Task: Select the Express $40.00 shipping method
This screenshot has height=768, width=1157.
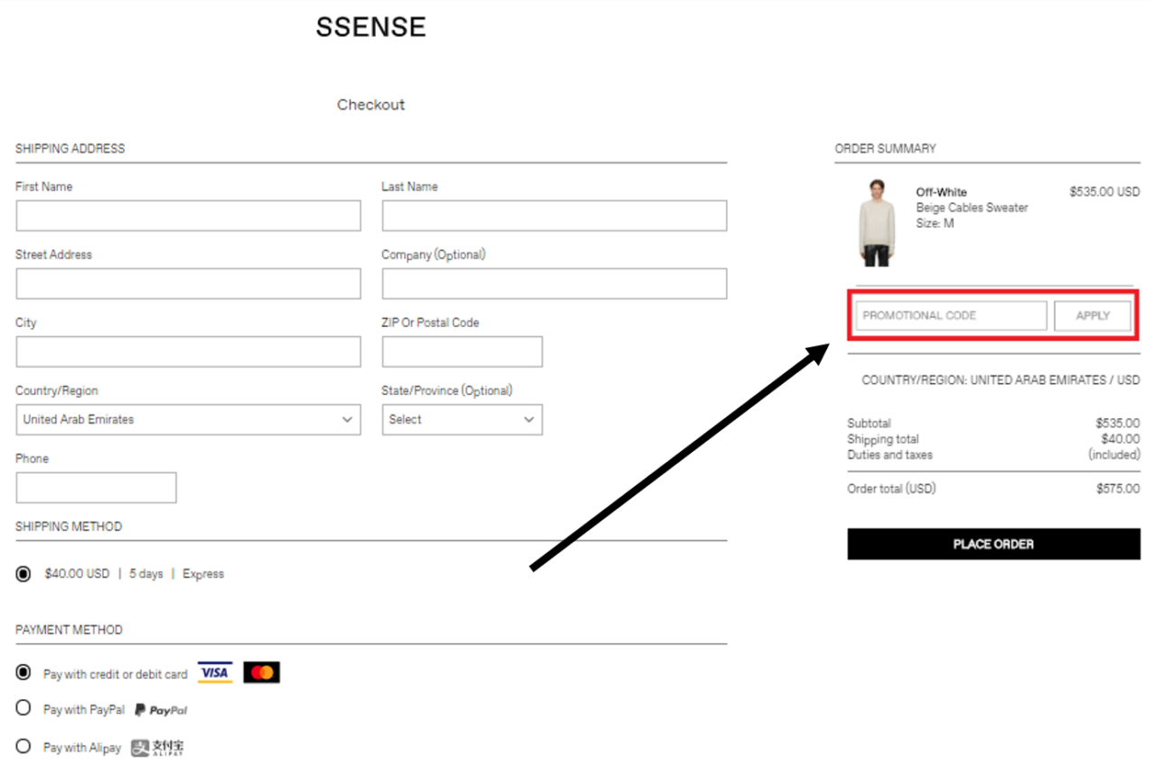Action: pyautogui.click(x=24, y=573)
